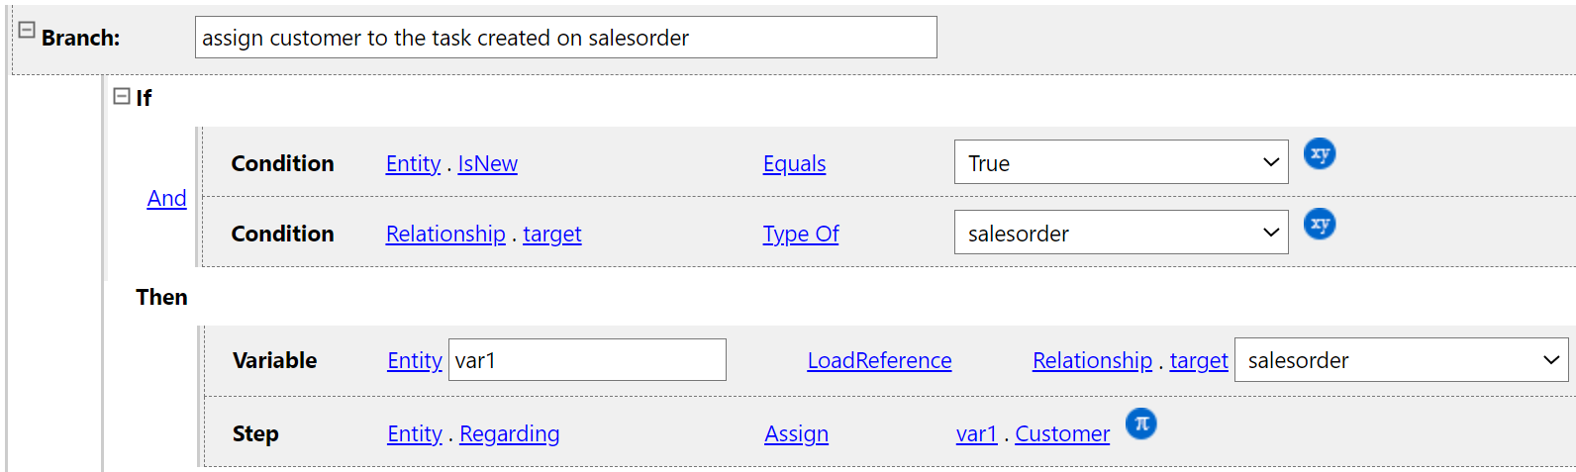Click the Regarding field link
Screen dimensions: 1576x472
point(509,433)
